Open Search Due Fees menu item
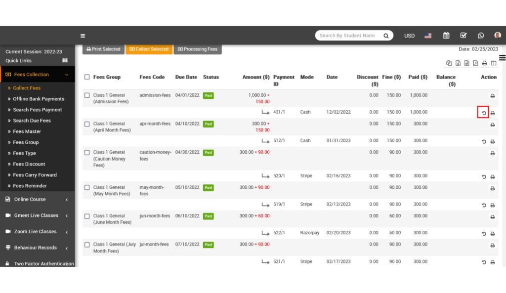506x293 pixels. (32, 121)
